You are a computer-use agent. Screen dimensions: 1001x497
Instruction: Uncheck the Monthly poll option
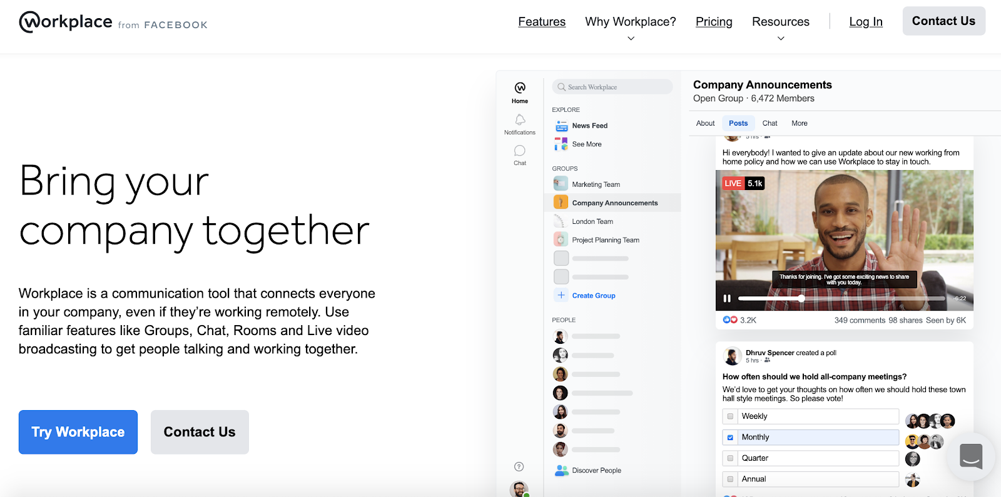730,438
